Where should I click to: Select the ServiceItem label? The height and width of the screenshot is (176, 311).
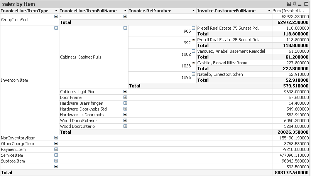(x=12, y=155)
